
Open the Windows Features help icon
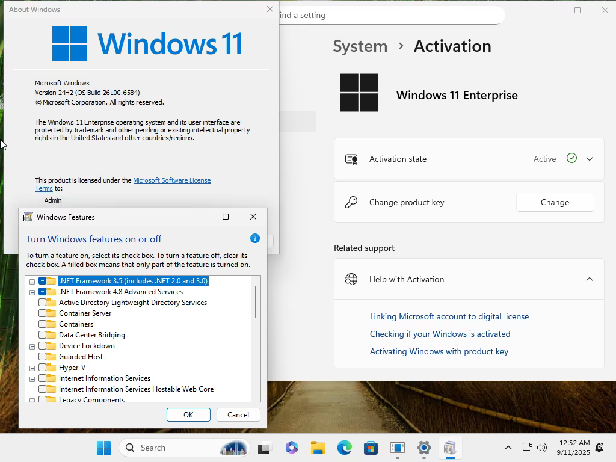(x=255, y=238)
